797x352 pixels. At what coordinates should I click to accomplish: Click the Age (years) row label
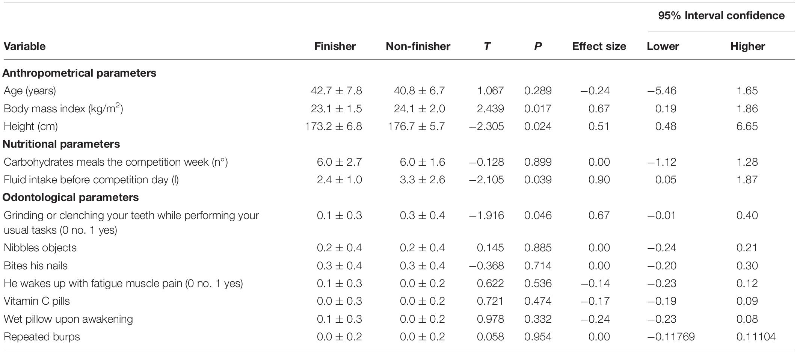[30, 91]
